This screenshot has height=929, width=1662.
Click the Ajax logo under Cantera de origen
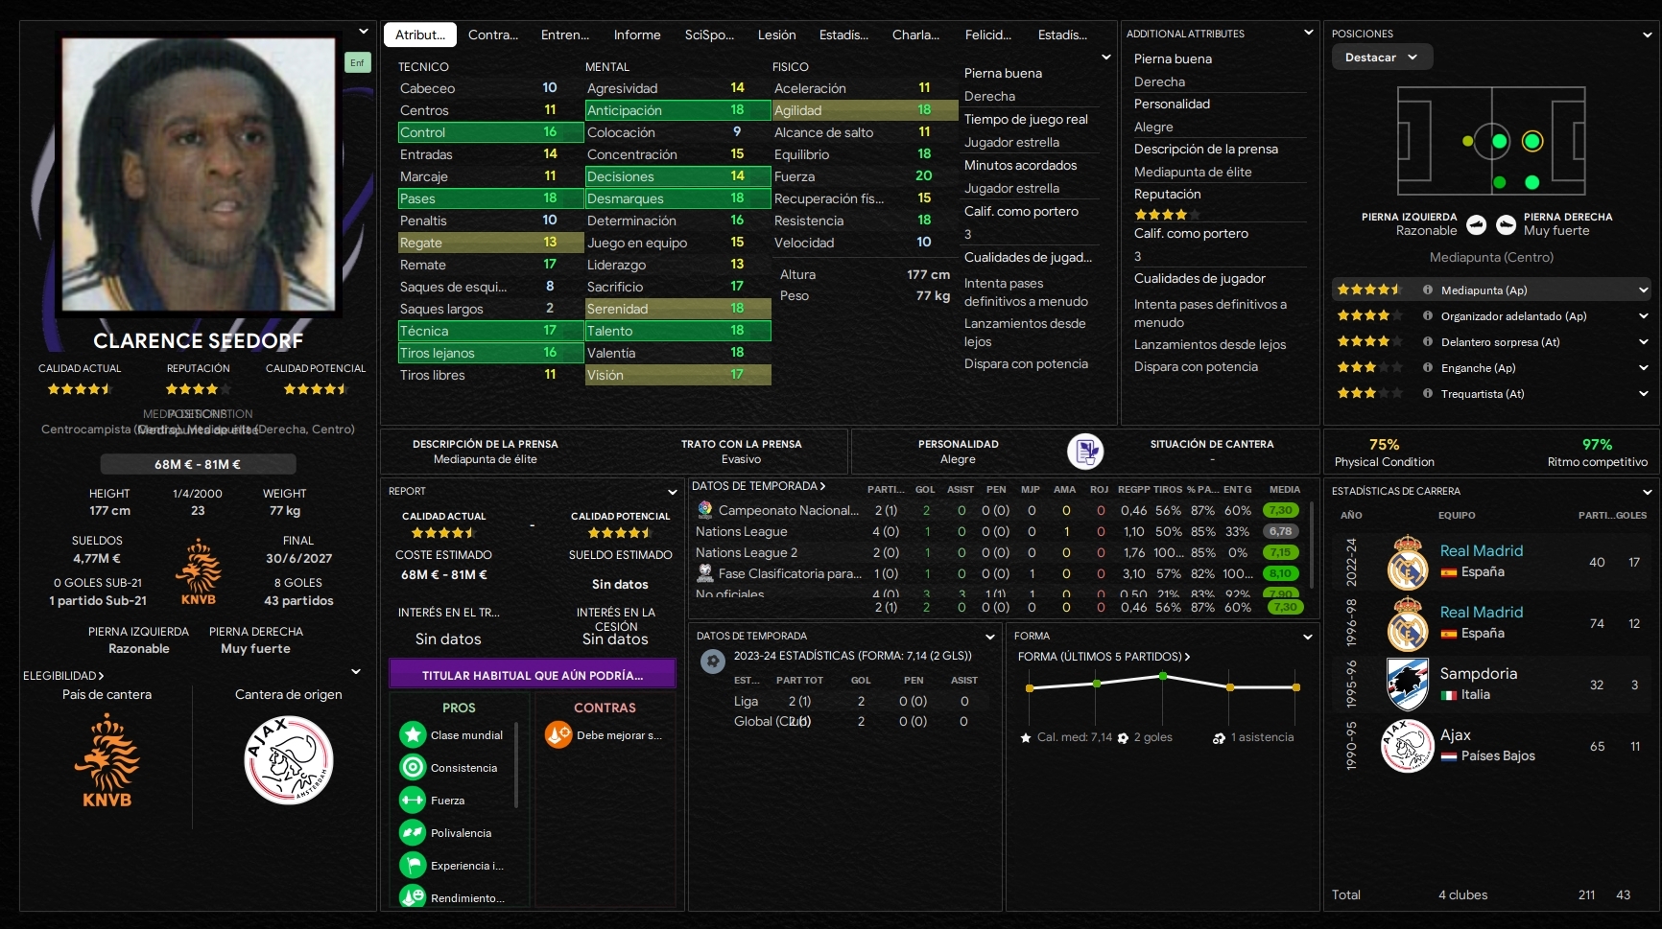pyautogui.click(x=289, y=760)
